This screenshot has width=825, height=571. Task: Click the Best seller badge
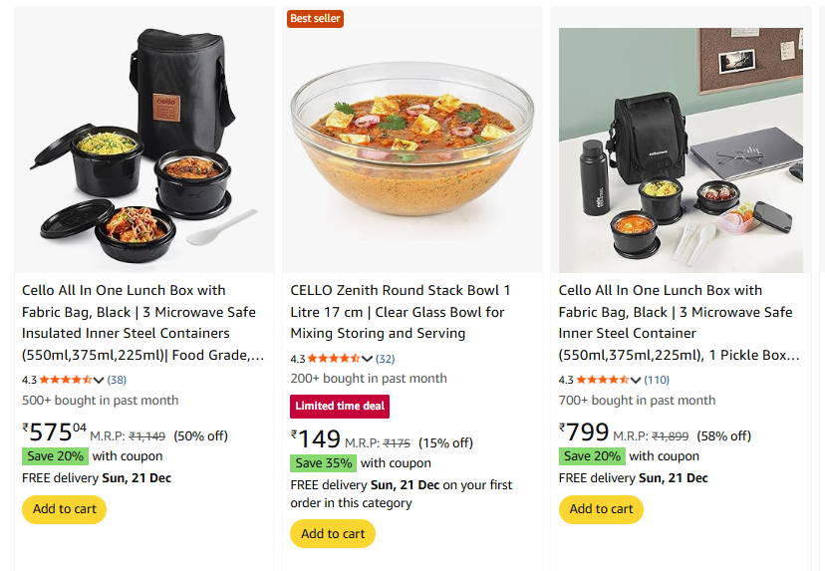click(315, 18)
